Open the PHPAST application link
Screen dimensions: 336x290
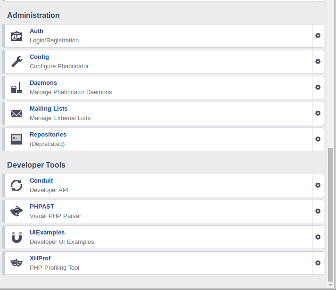point(42,207)
